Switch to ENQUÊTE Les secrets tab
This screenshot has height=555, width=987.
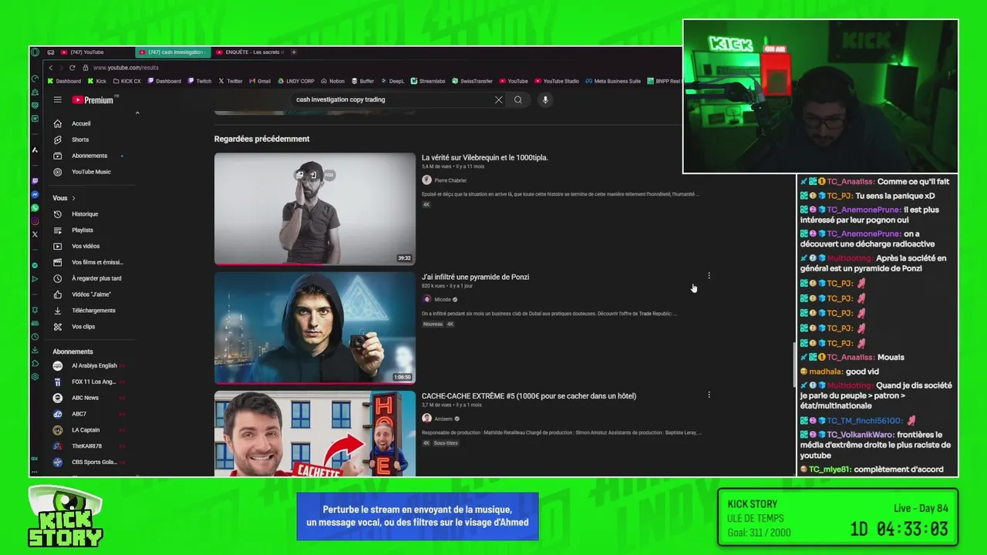click(250, 52)
